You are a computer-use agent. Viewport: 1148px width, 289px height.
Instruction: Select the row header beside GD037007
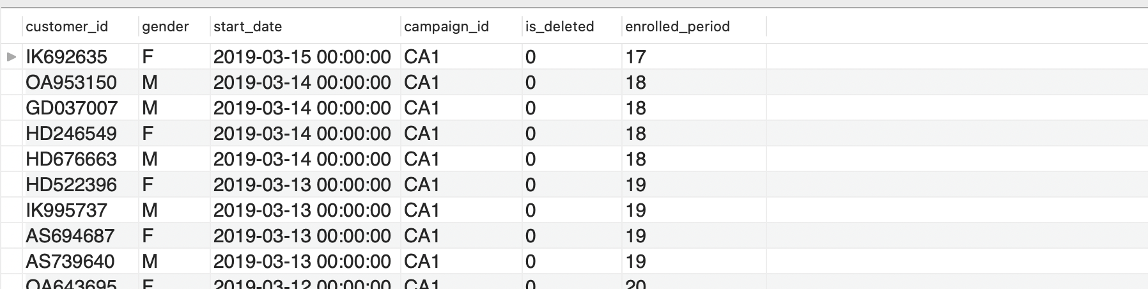[11, 108]
